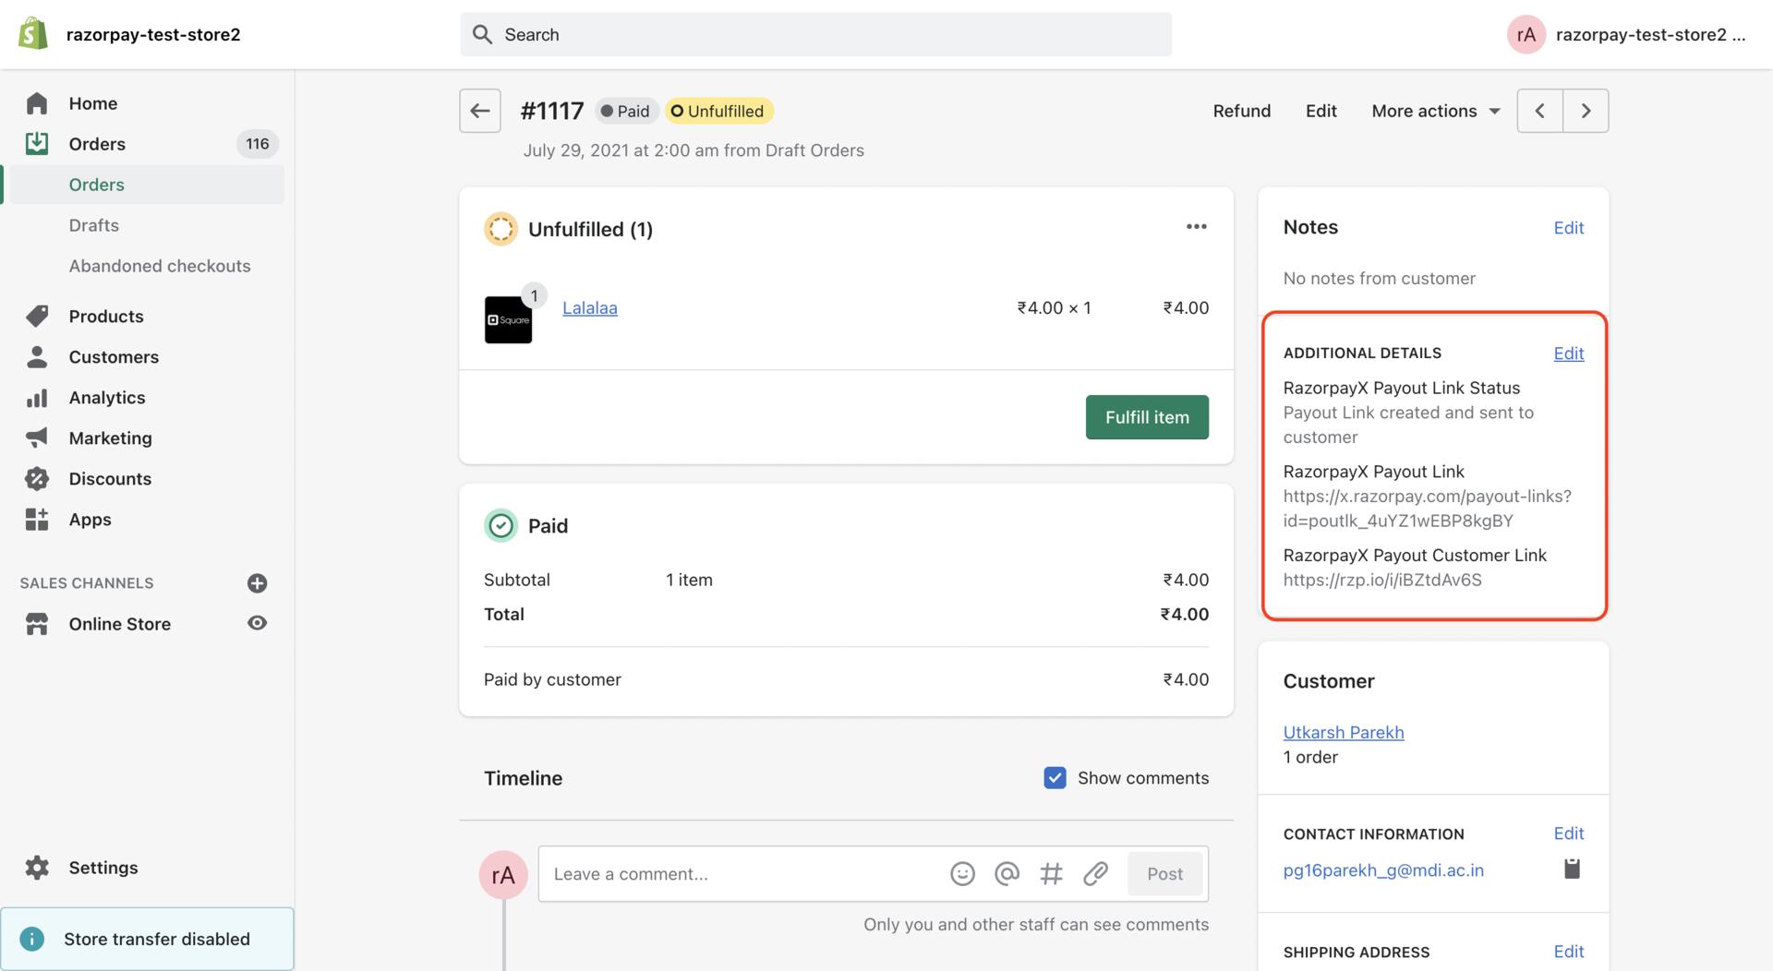Edit the Additional Details section
The image size is (1773, 971).
[1568, 354]
